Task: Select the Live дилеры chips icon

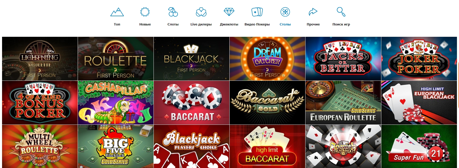Action: click(x=201, y=12)
